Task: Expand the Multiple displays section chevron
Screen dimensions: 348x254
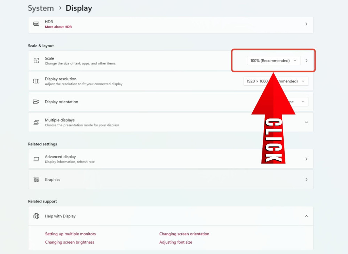Action: [306, 122]
